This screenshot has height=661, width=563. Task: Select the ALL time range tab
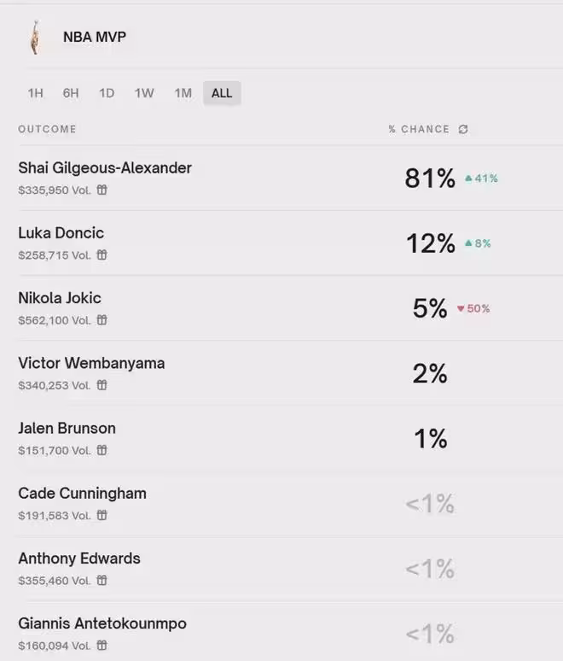pos(222,93)
